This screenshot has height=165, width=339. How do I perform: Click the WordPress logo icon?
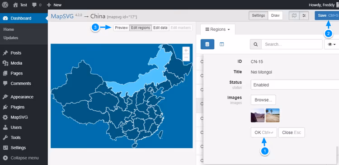click(5, 5)
